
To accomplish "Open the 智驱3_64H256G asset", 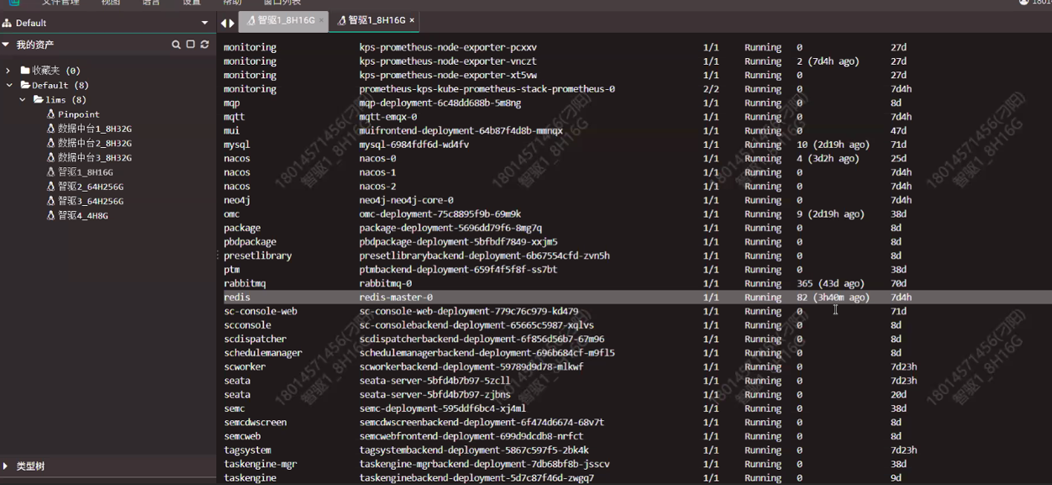I will tap(90, 202).
